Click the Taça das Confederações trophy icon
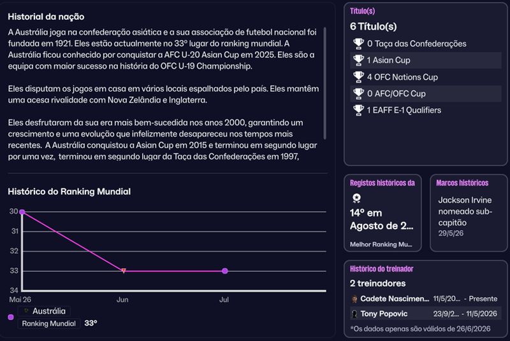 click(358, 43)
